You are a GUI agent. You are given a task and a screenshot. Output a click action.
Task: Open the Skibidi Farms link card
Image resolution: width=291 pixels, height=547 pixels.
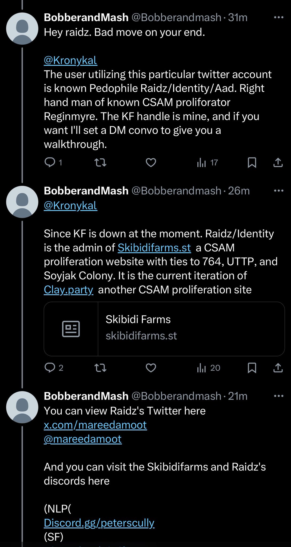point(164,329)
